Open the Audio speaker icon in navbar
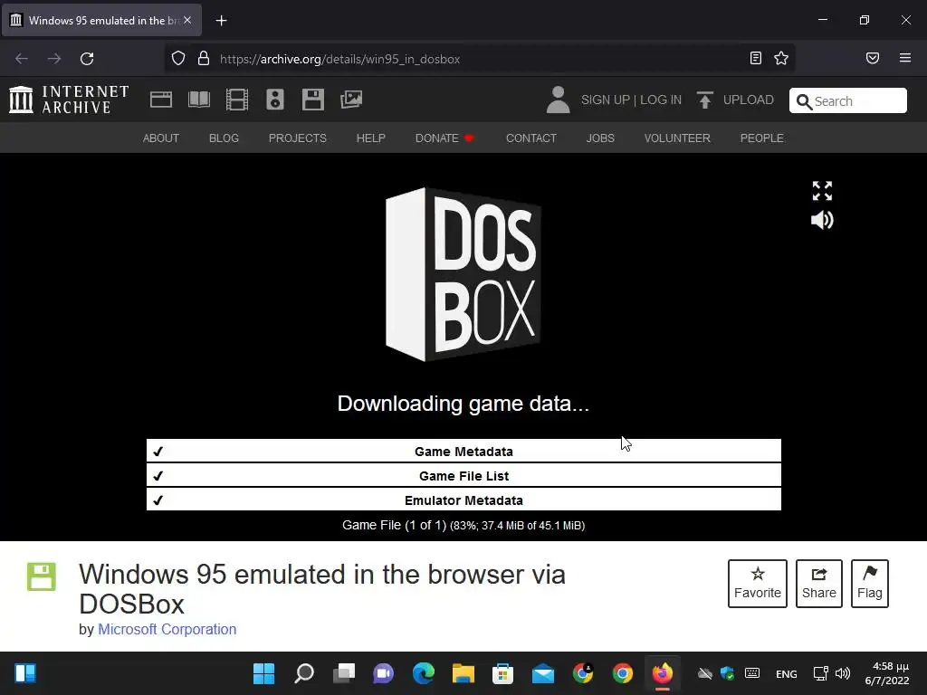Image resolution: width=927 pixels, height=695 pixels. point(275,100)
